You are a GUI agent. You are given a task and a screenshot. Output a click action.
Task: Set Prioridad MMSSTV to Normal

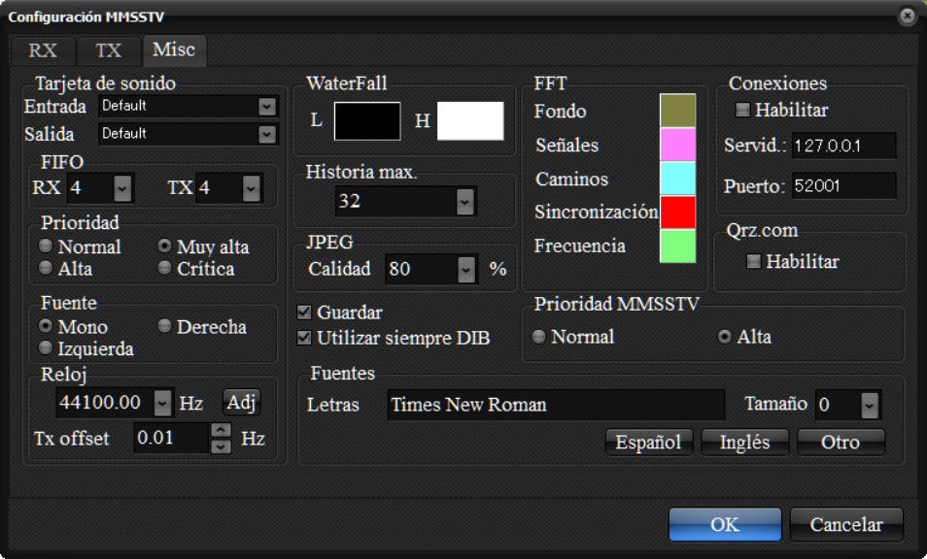(x=539, y=337)
